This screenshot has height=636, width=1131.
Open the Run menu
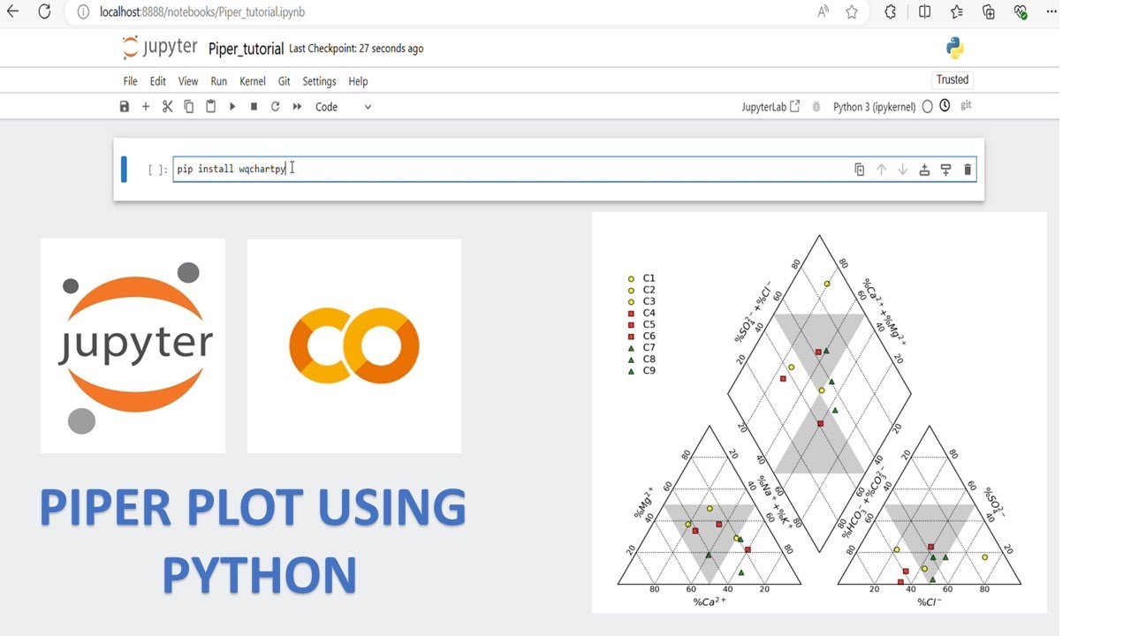[219, 81]
